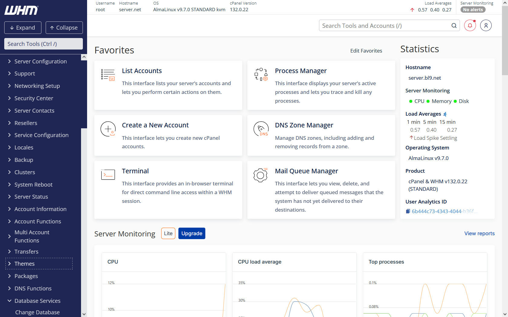
Task: Open the View reports link
Action: (479, 233)
